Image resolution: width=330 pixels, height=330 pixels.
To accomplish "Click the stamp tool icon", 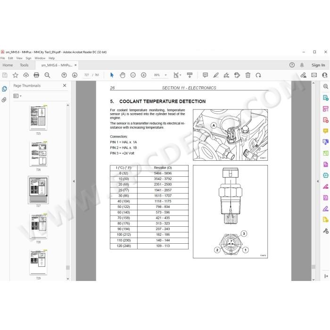I will pyautogui.click(x=237, y=75).
